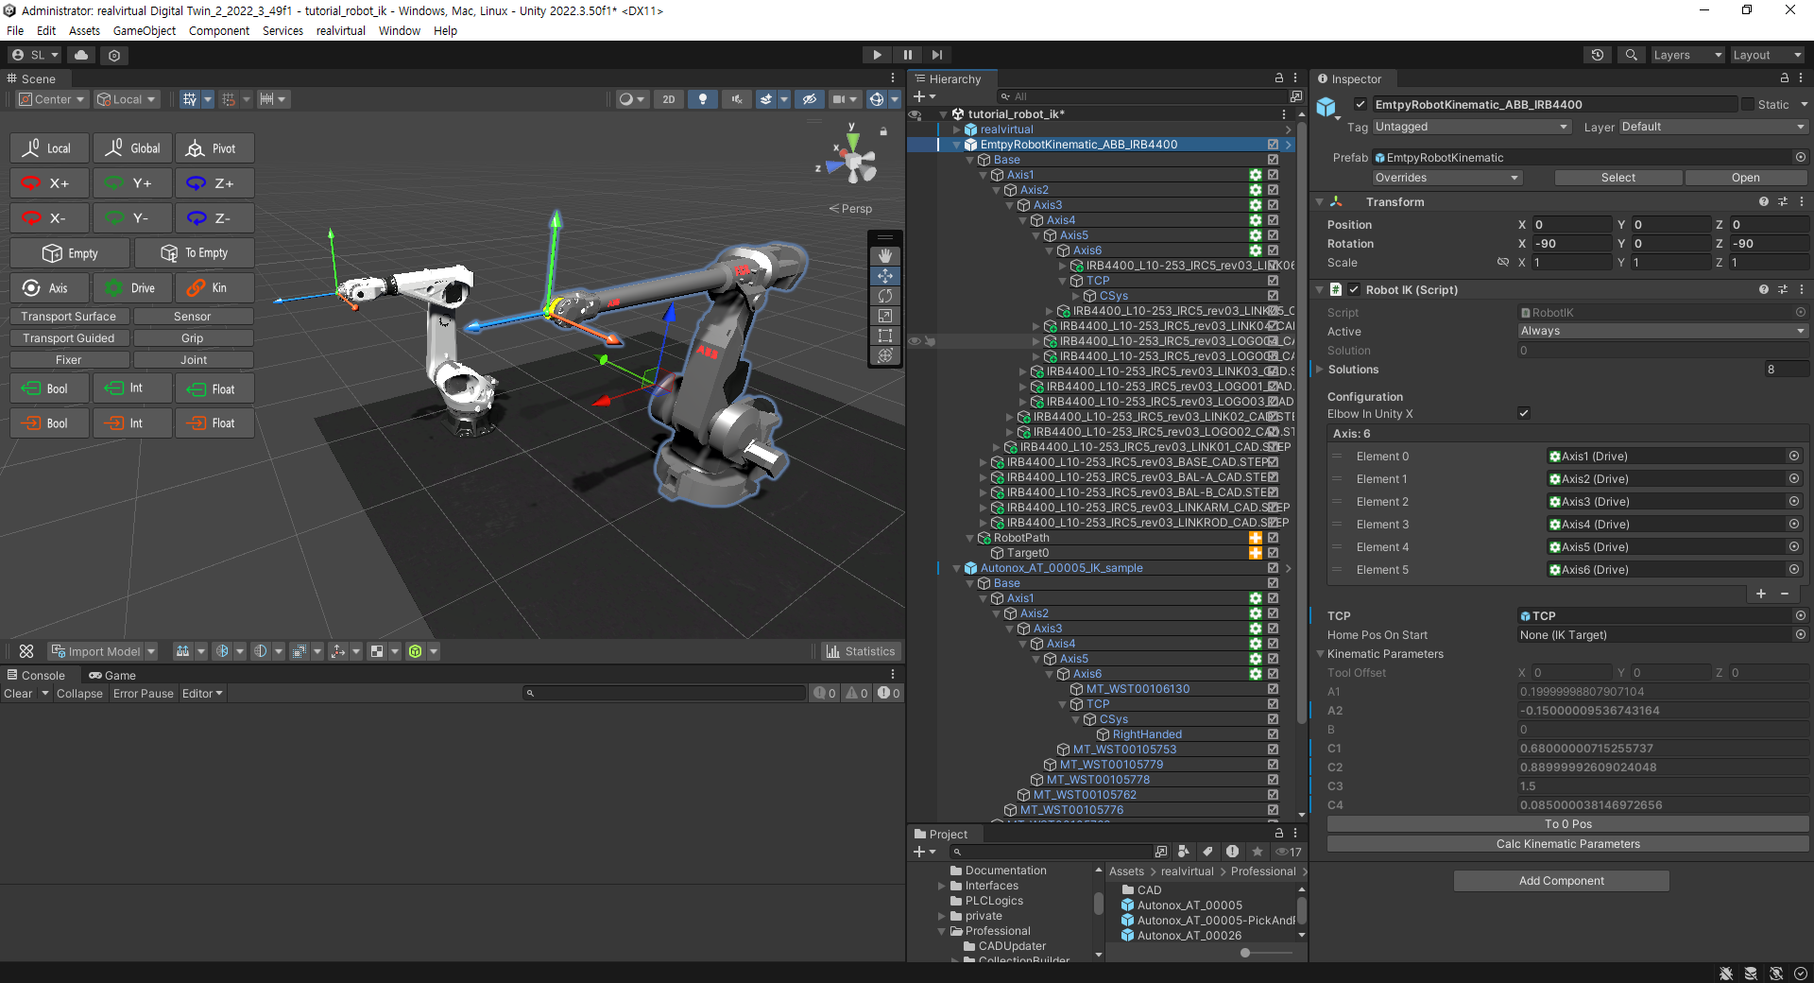Click the Transport Surface button
The width and height of the screenshot is (1814, 983).
pos(69,317)
